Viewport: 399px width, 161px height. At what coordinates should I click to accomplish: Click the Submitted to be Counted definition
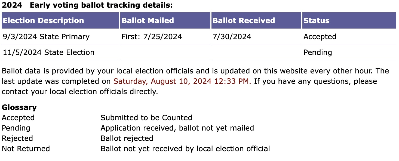pos(146,118)
